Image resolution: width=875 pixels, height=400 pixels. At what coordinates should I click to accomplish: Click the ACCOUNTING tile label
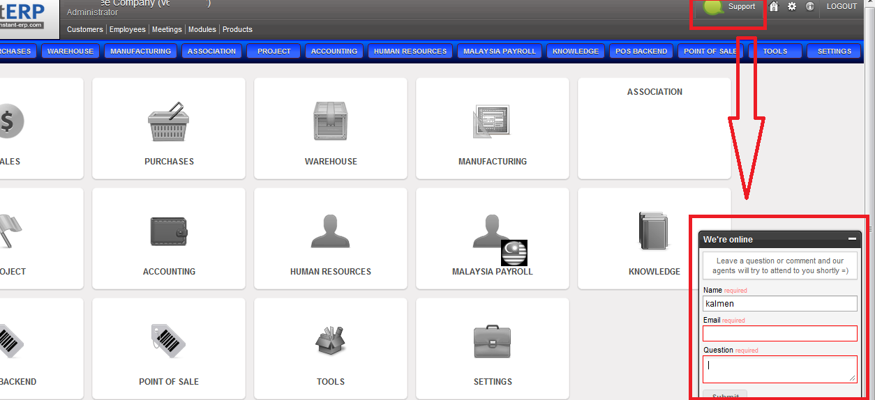(169, 271)
